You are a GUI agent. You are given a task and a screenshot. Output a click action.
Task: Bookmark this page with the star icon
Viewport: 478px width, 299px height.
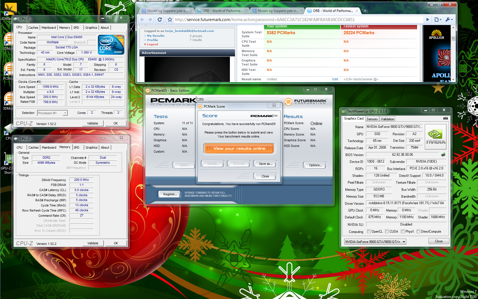point(170,20)
